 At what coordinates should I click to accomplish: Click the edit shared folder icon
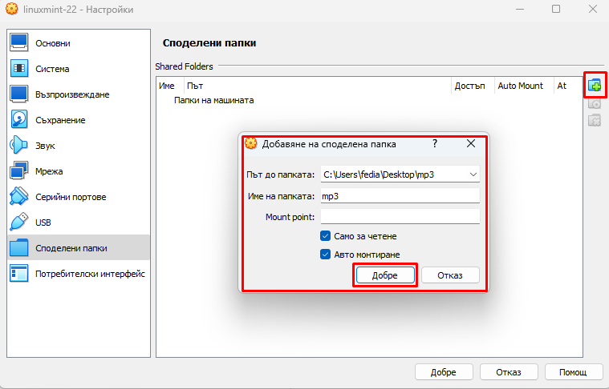pos(595,103)
